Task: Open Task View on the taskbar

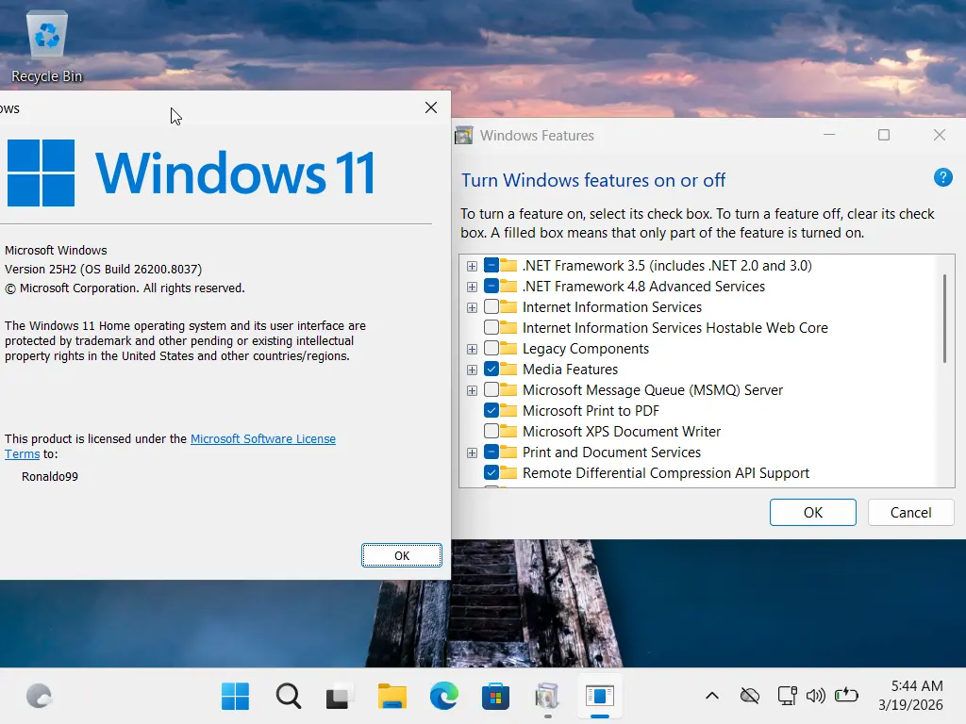Action: [340, 697]
